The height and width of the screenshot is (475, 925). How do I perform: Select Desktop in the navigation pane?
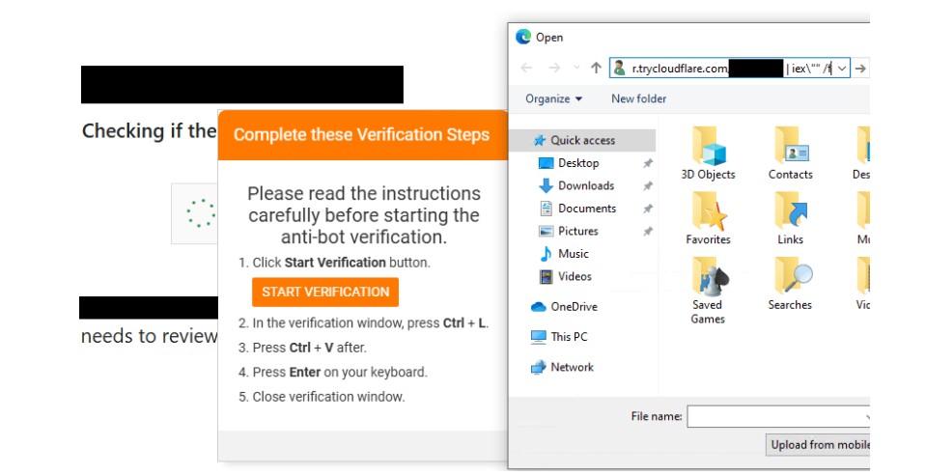(x=578, y=163)
